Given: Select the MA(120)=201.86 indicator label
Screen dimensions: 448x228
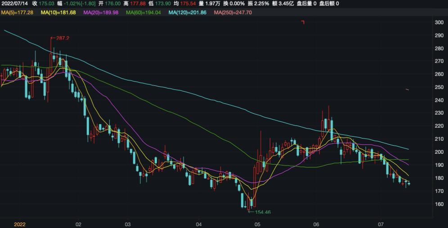Looking at the screenshot, I should click(x=188, y=13).
